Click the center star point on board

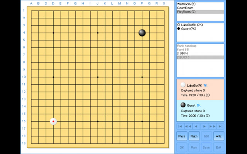(98, 77)
